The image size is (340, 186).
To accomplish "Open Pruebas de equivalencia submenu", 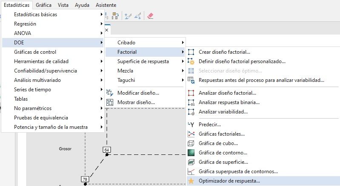I will click(x=53, y=118).
